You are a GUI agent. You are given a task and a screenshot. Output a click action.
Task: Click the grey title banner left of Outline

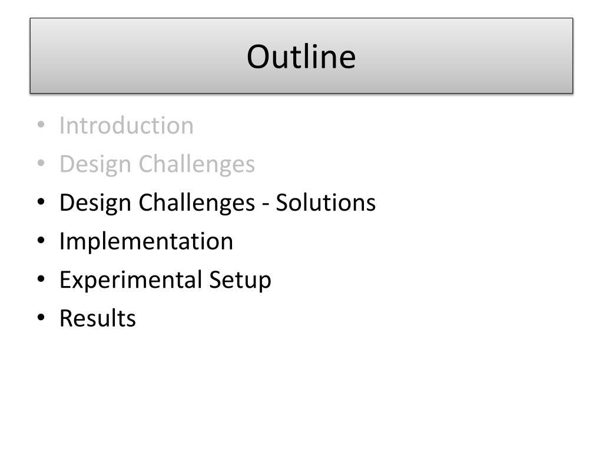click(x=138, y=56)
